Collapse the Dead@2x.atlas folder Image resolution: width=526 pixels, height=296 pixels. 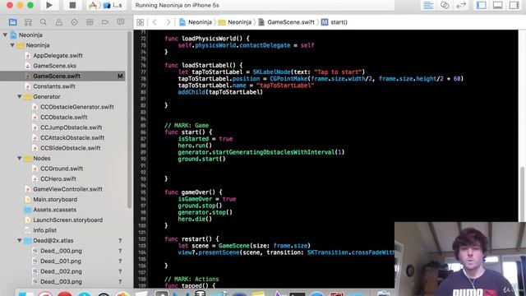click(x=20, y=241)
